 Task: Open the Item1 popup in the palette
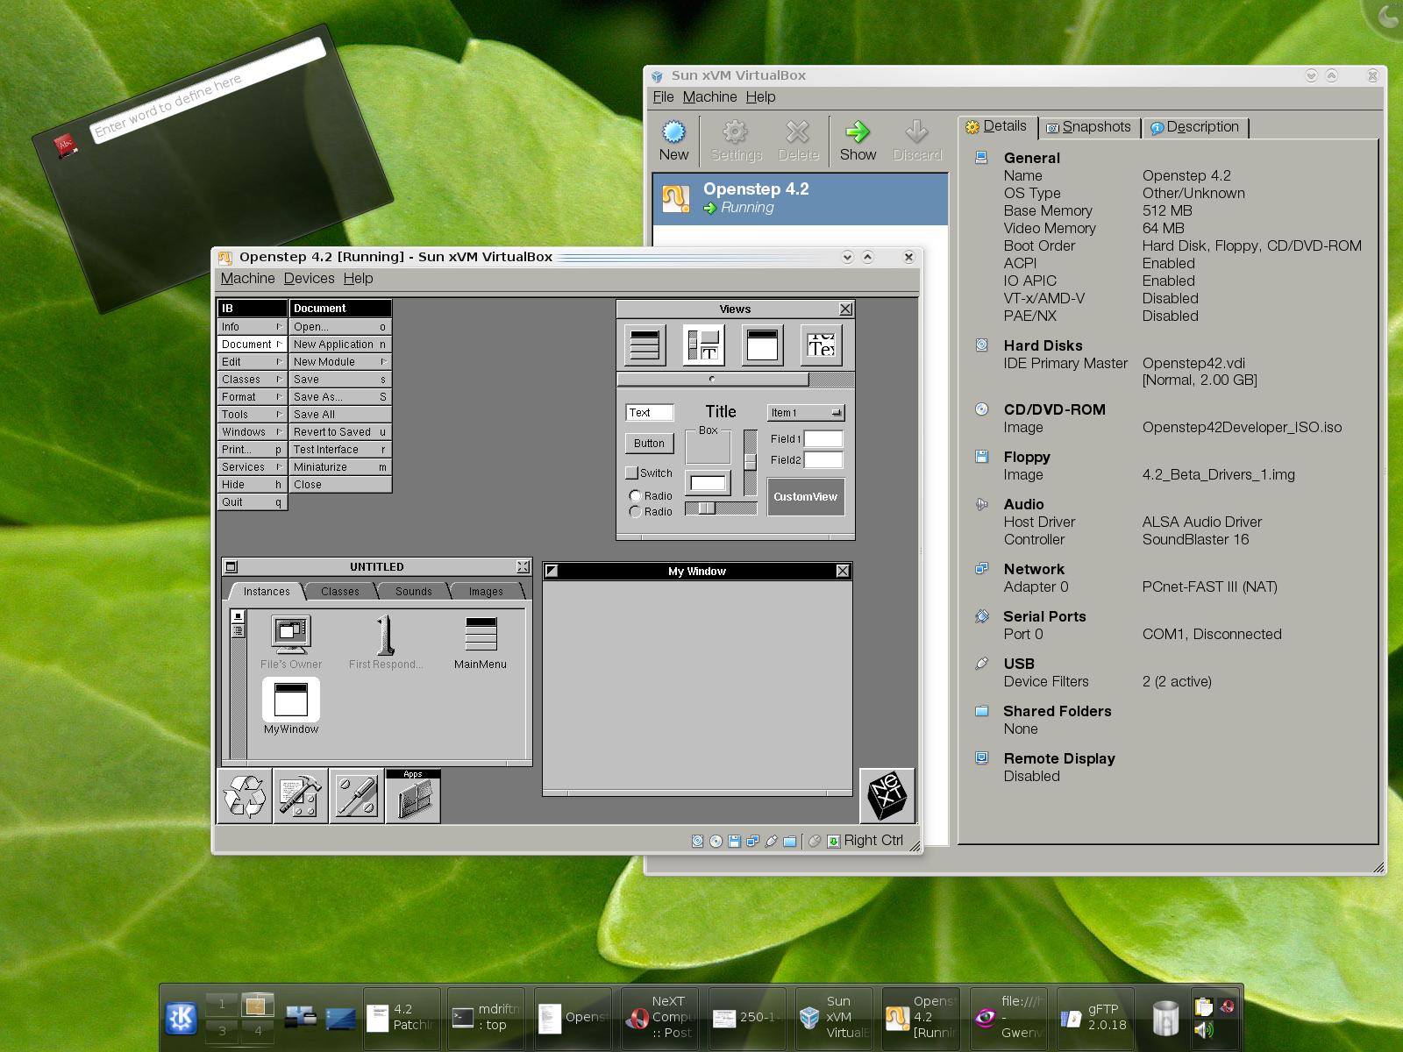pos(804,412)
